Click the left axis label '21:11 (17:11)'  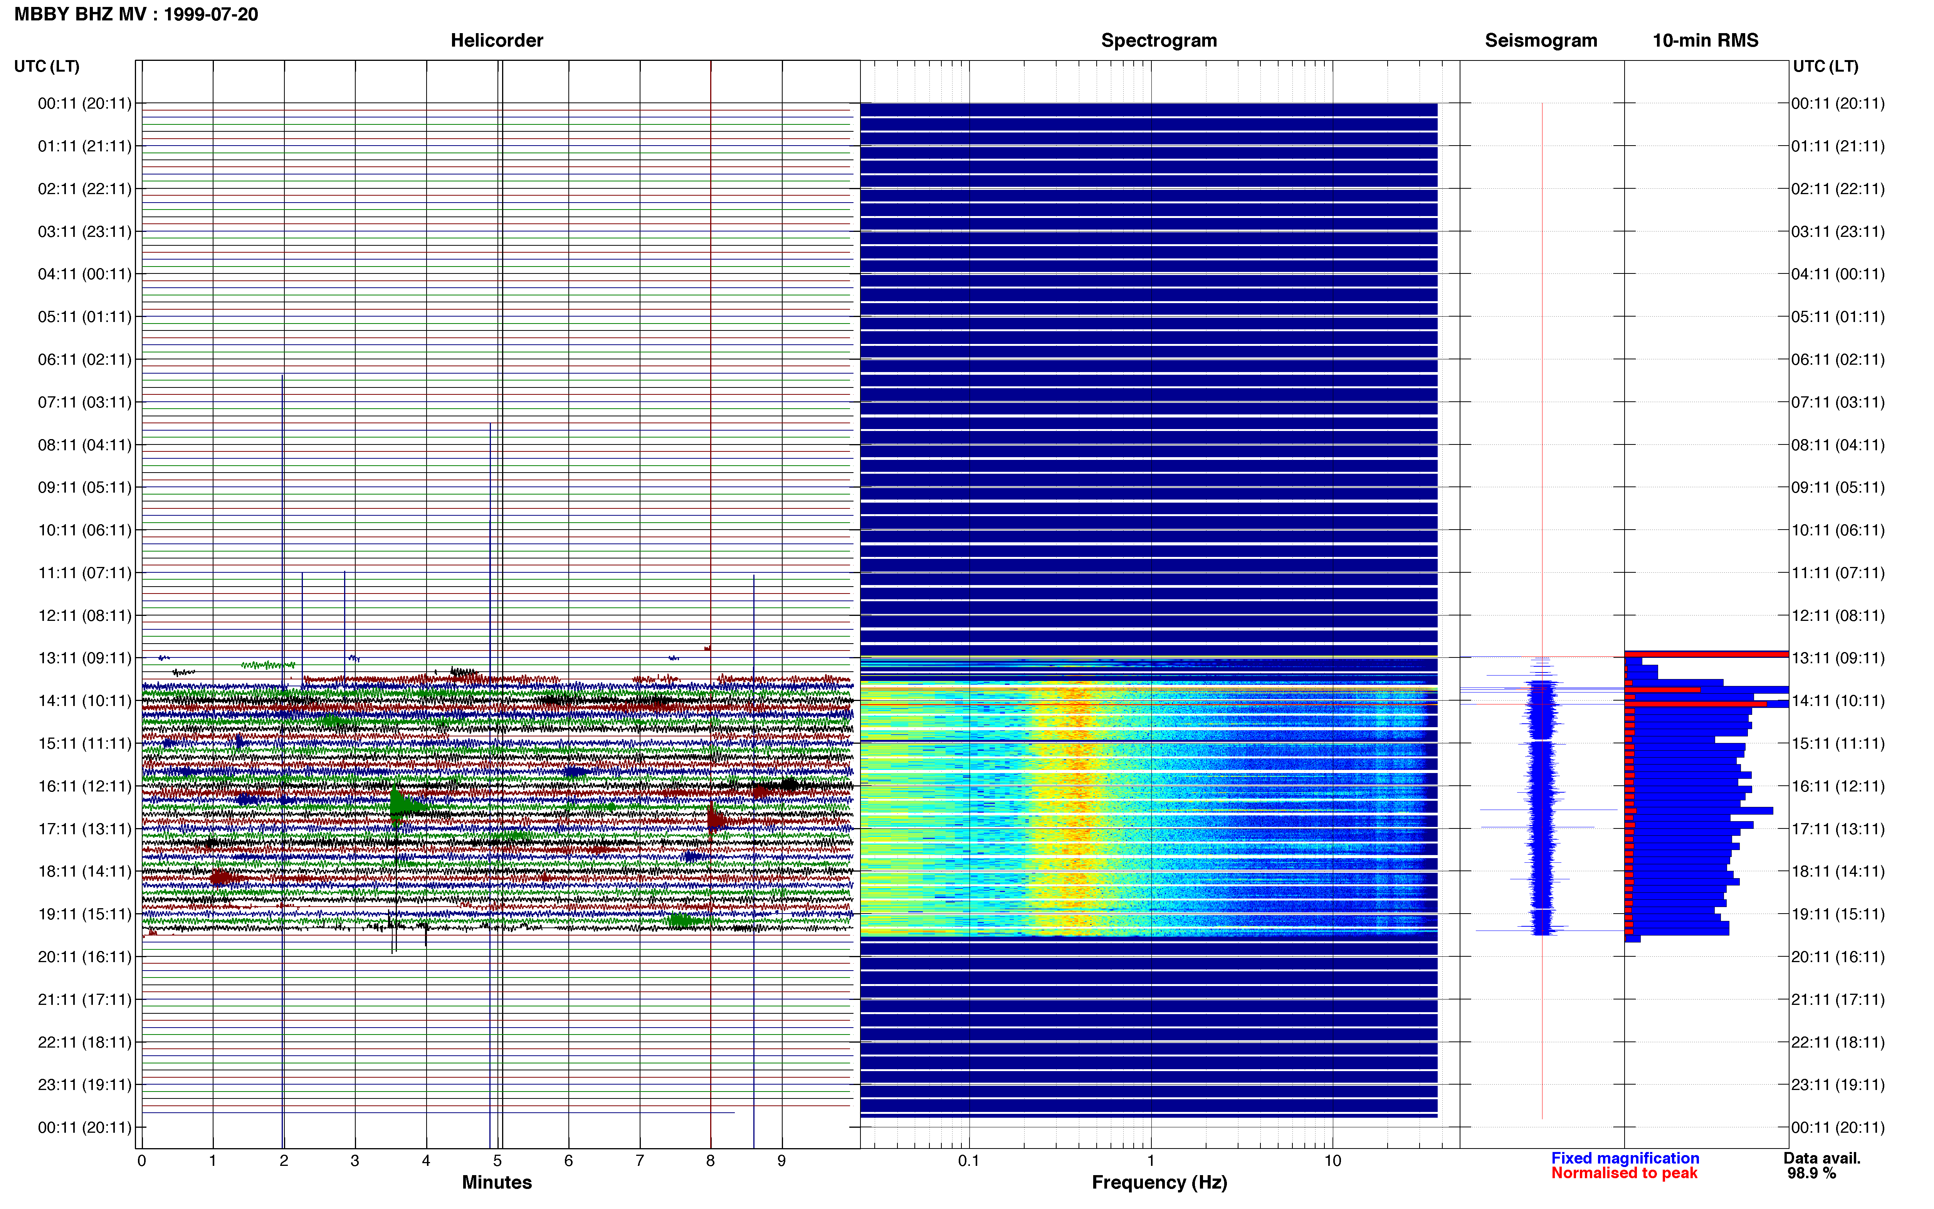click(x=85, y=999)
